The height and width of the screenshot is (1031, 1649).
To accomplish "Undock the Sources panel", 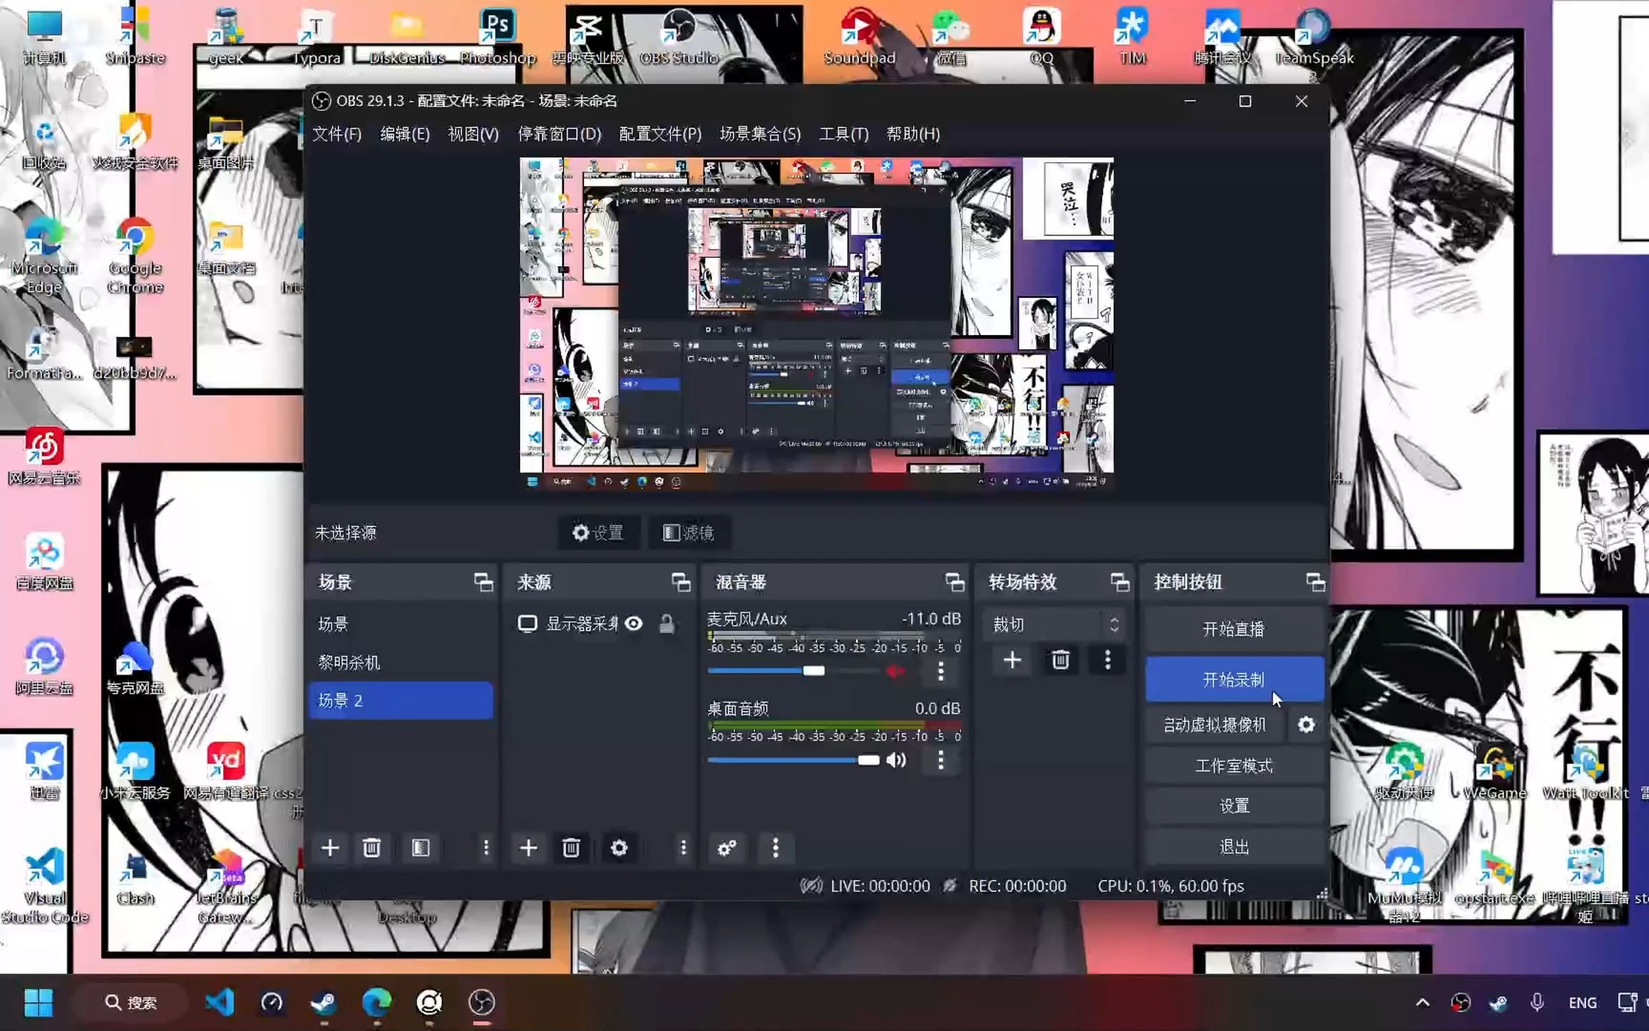I will pos(681,583).
